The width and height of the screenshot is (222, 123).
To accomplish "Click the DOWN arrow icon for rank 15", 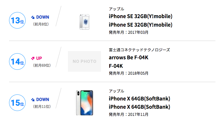I will point(33,99).
